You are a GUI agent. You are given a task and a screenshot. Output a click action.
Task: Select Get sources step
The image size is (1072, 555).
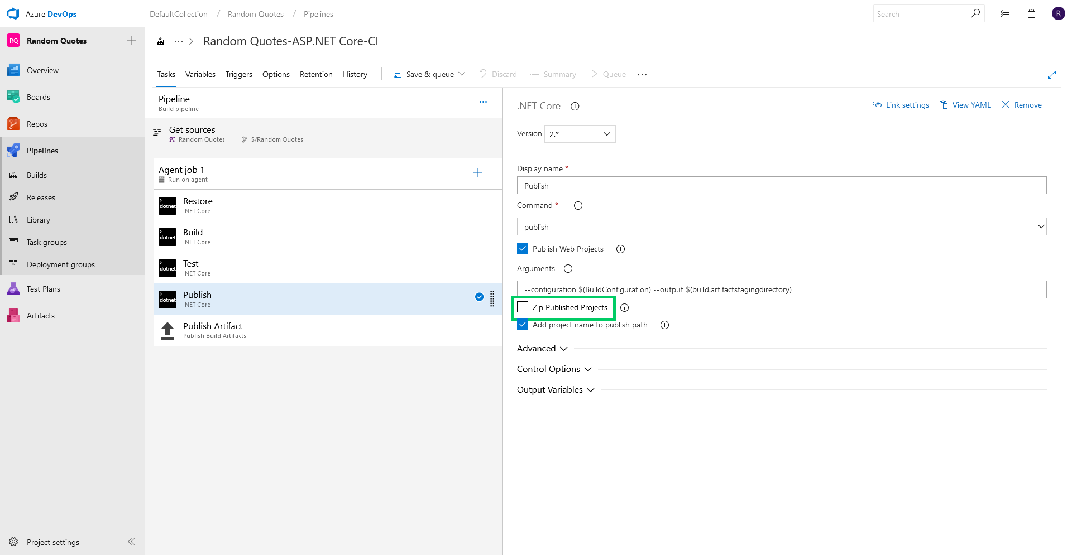(324, 134)
